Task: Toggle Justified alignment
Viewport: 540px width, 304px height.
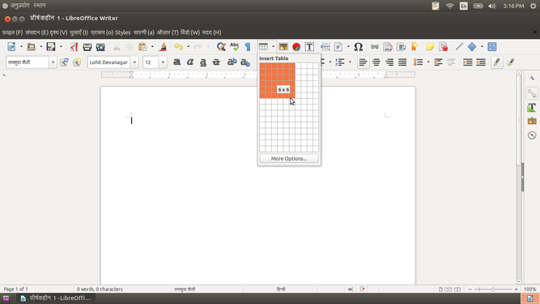Action: 402,62
